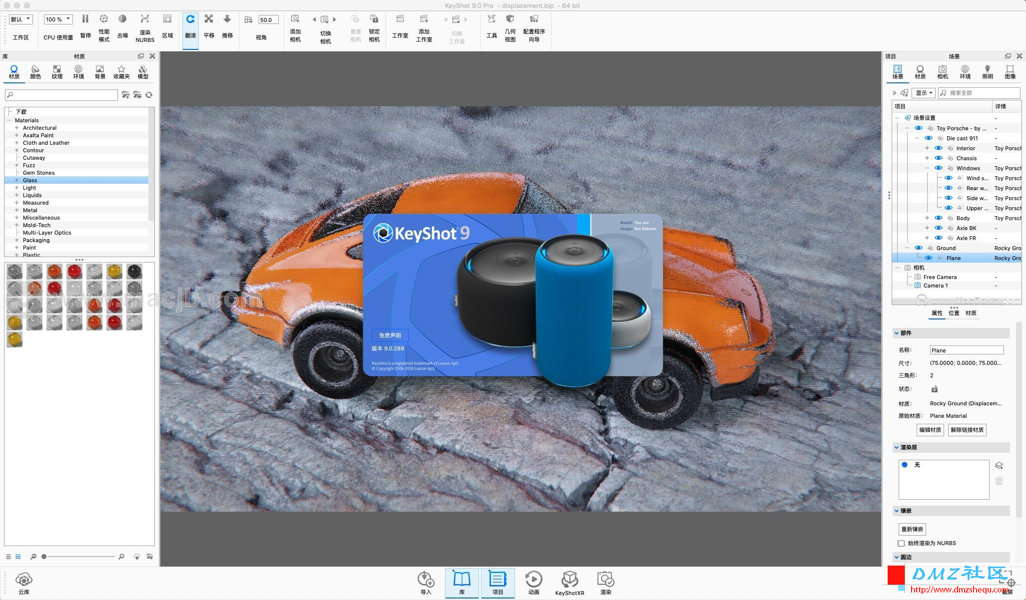The height and width of the screenshot is (600, 1026).
Task: Collapse the 渲染层 render layers section
Action: click(x=897, y=447)
